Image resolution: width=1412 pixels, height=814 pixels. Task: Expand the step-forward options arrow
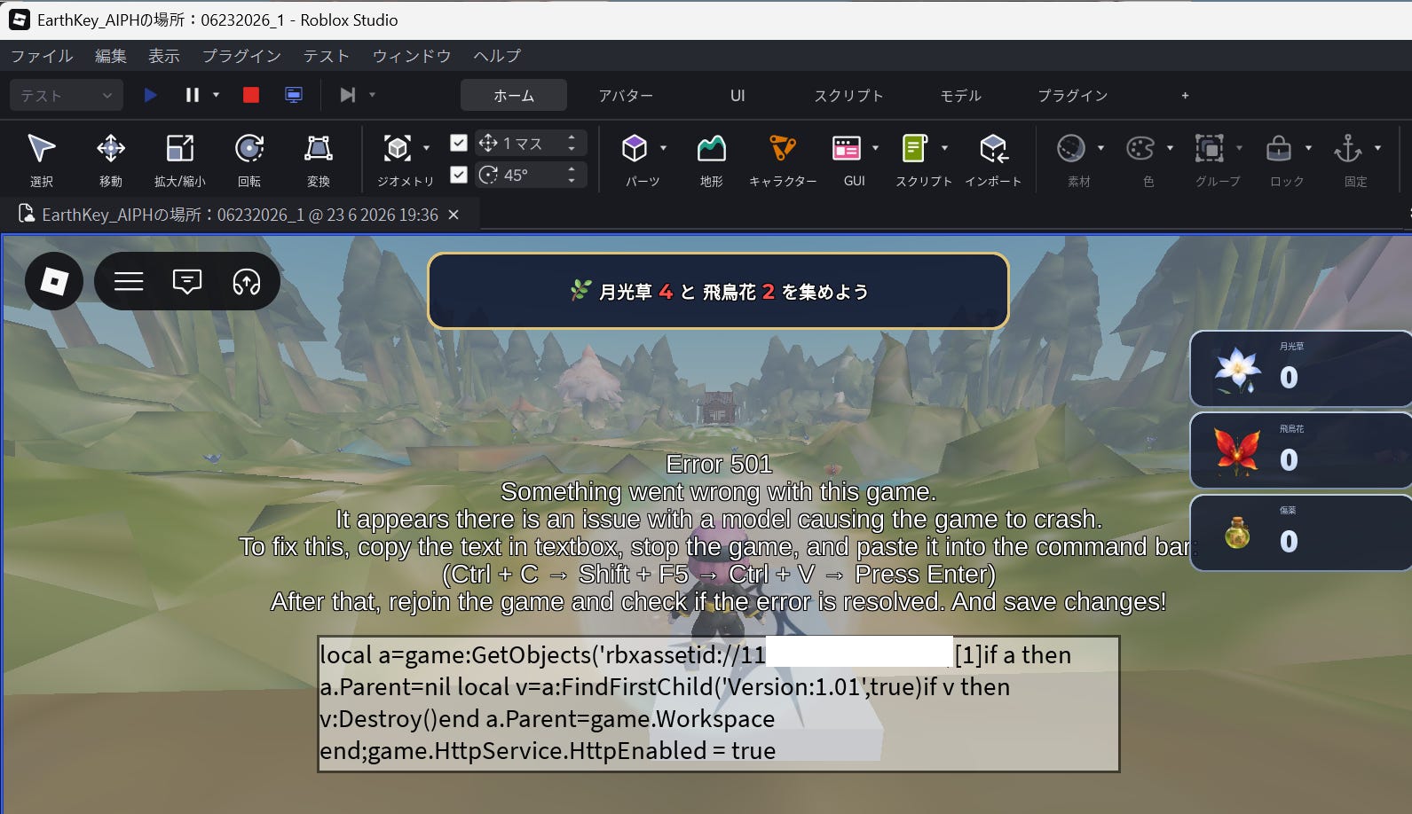372,95
